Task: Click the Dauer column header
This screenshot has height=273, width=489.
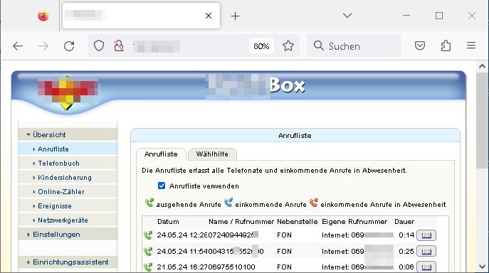Action: coord(404,222)
